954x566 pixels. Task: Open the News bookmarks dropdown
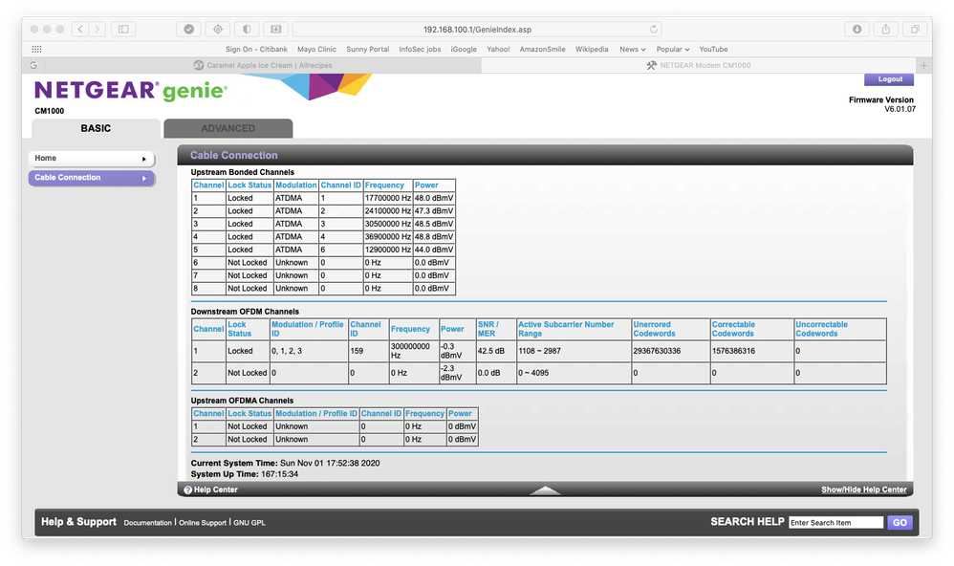(632, 50)
